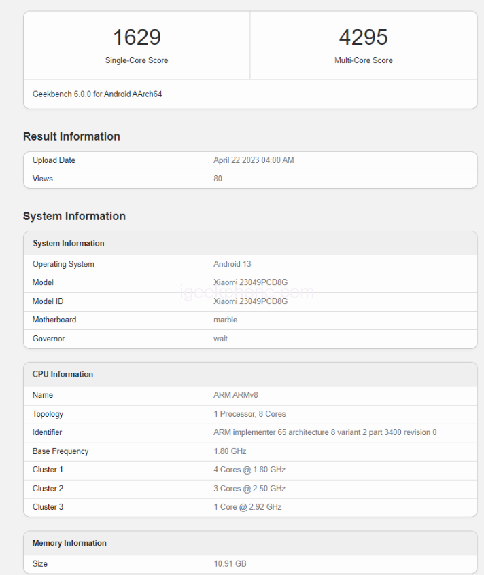Click the CPU Information table header

pyautogui.click(x=63, y=374)
